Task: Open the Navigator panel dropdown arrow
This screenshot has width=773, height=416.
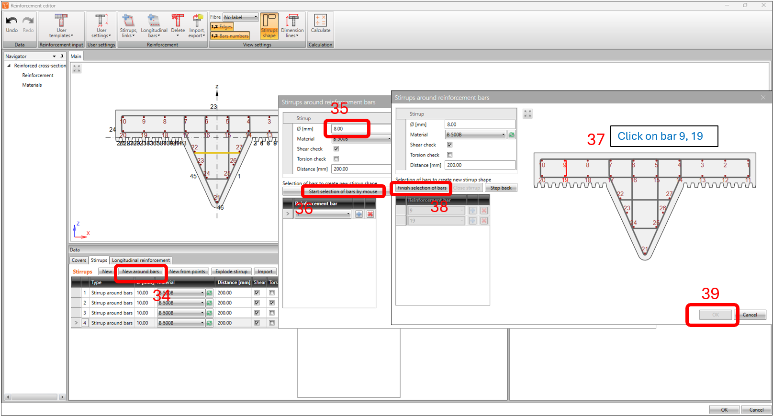Action: [x=54, y=56]
